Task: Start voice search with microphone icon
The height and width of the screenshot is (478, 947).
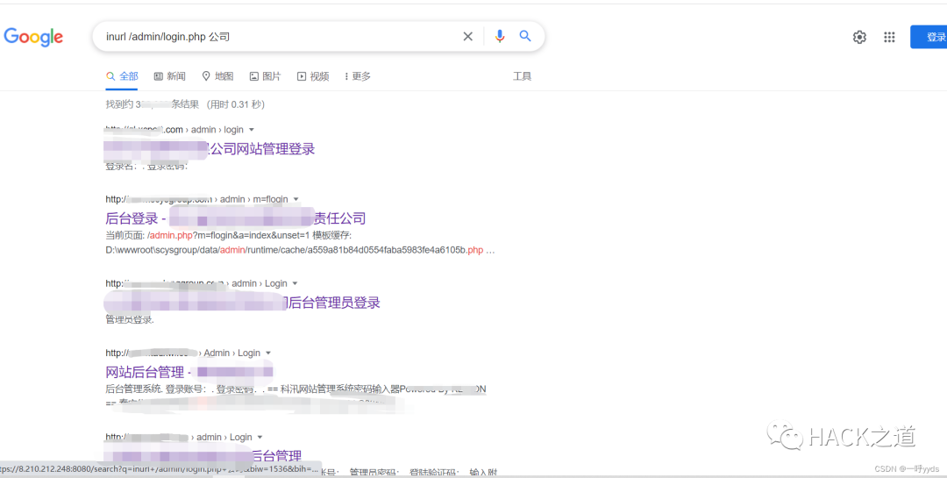Action: coord(499,37)
